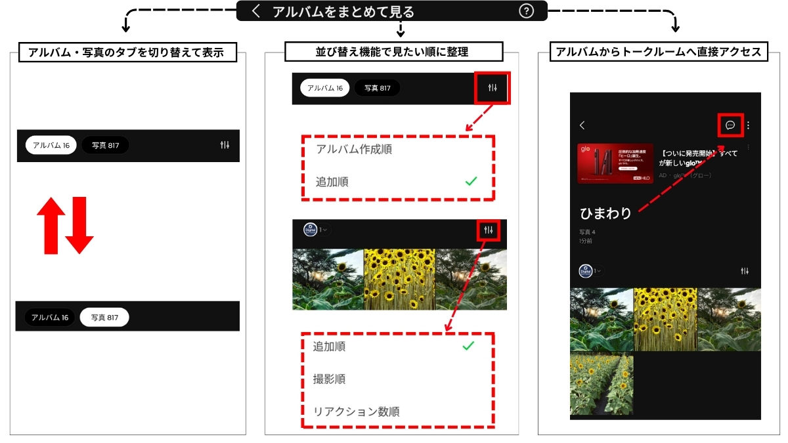Go back using the header's back chevron
This screenshot has width=788, height=443.
tap(256, 11)
